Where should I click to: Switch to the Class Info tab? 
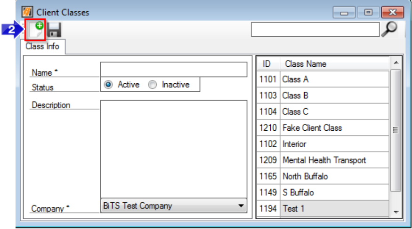pyautogui.click(x=42, y=47)
